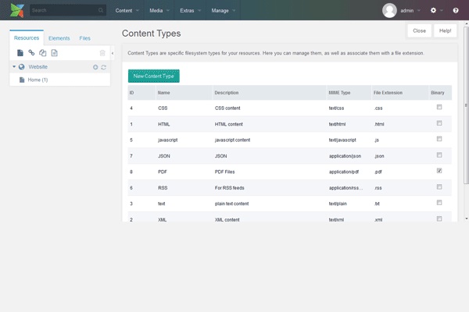Switch to the Files tab
Screen dimensions: 469x312
click(x=84, y=38)
